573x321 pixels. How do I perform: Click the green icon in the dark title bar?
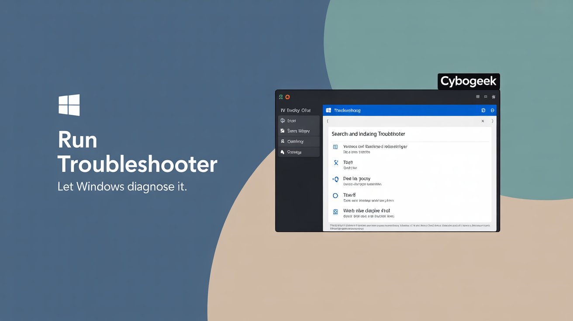click(x=281, y=97)
